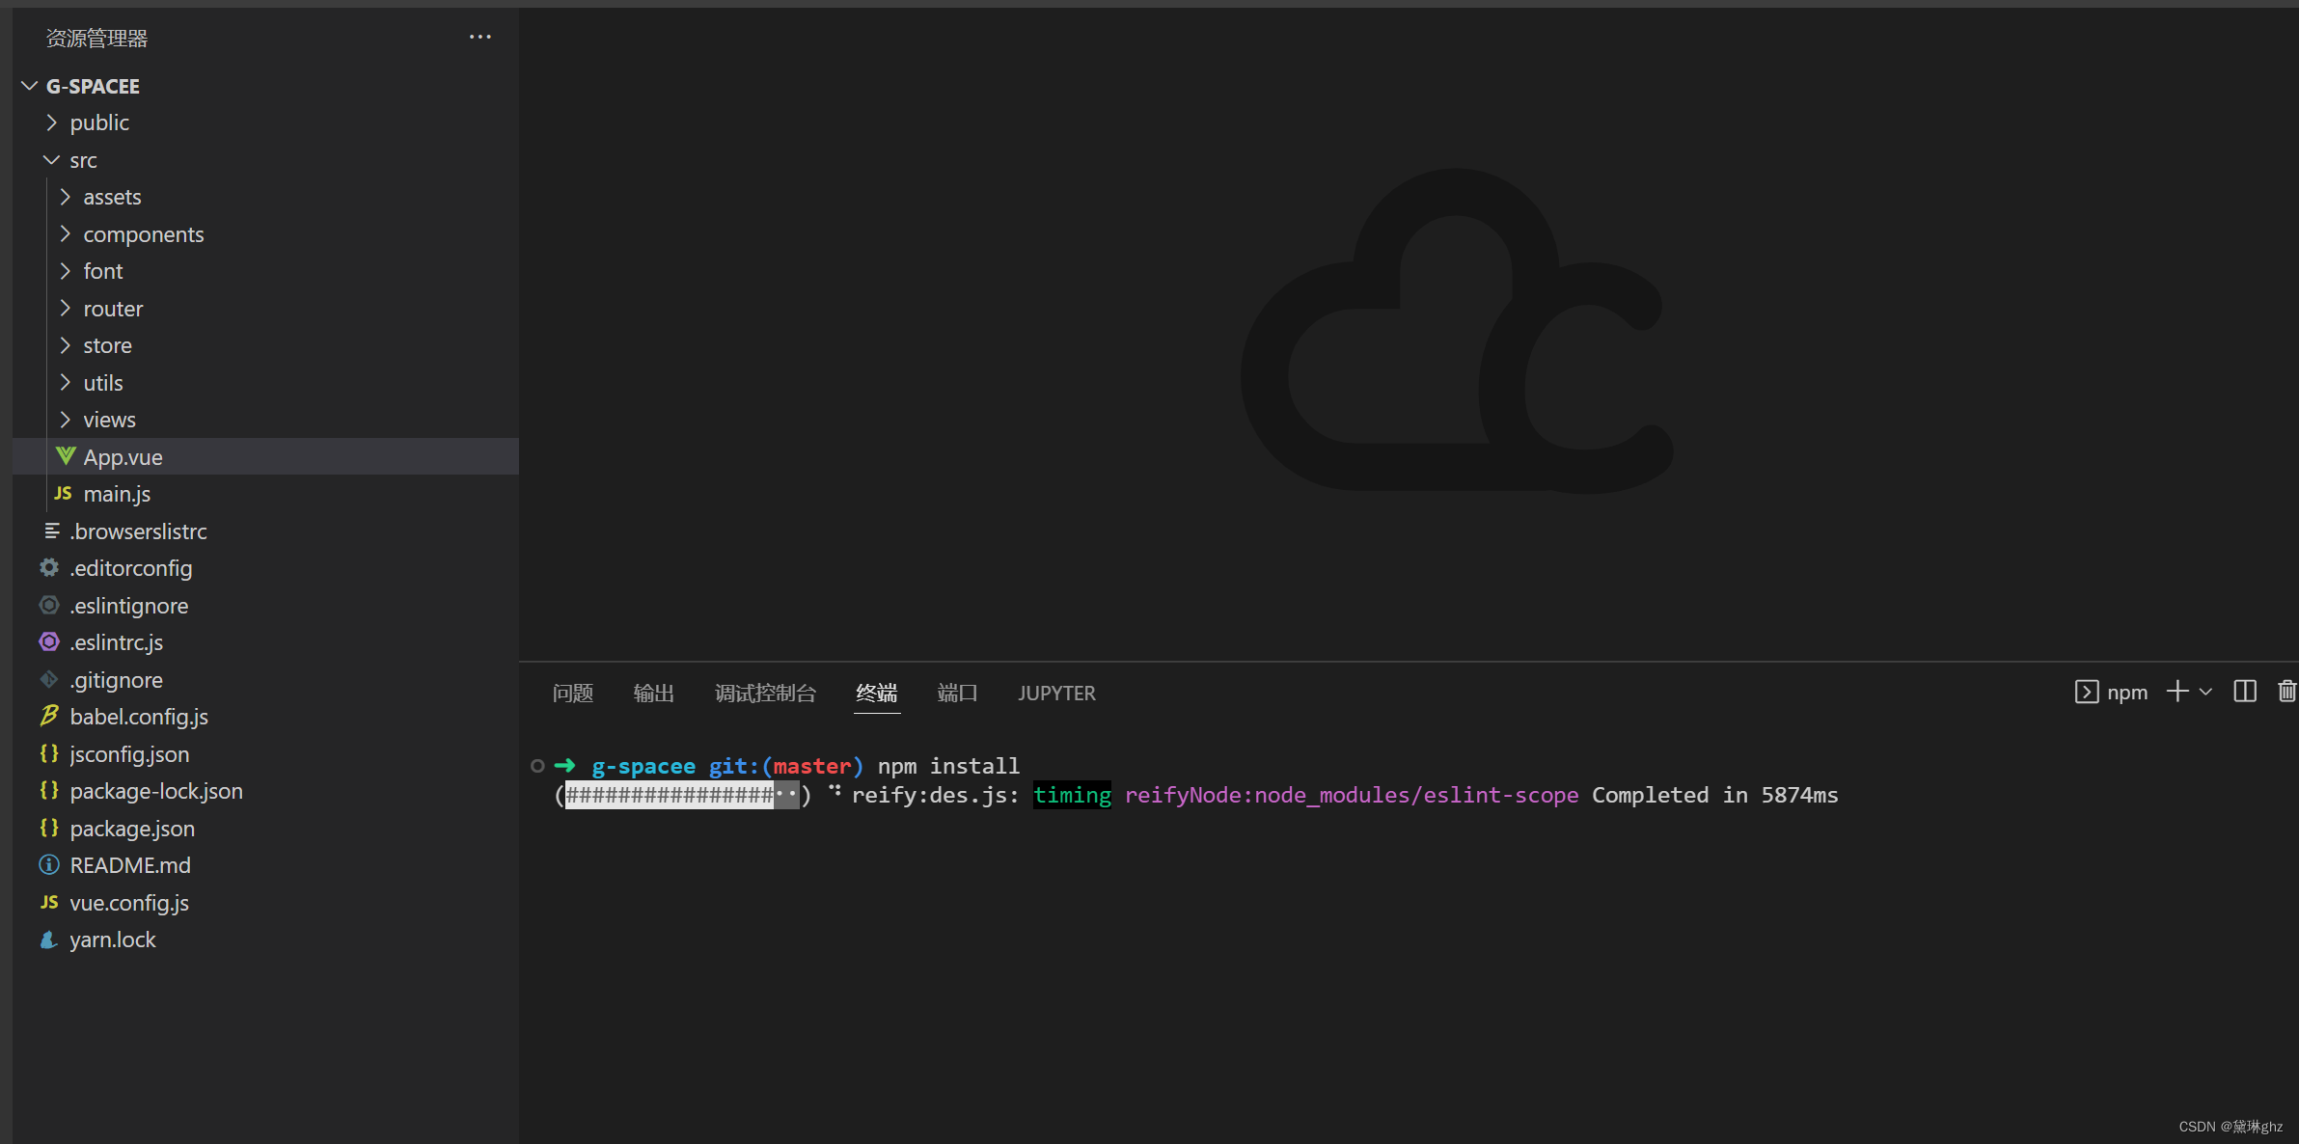Click the braces icon of package.json
The height and width of the screenshot is (1144, 2299).
(49, 828)
